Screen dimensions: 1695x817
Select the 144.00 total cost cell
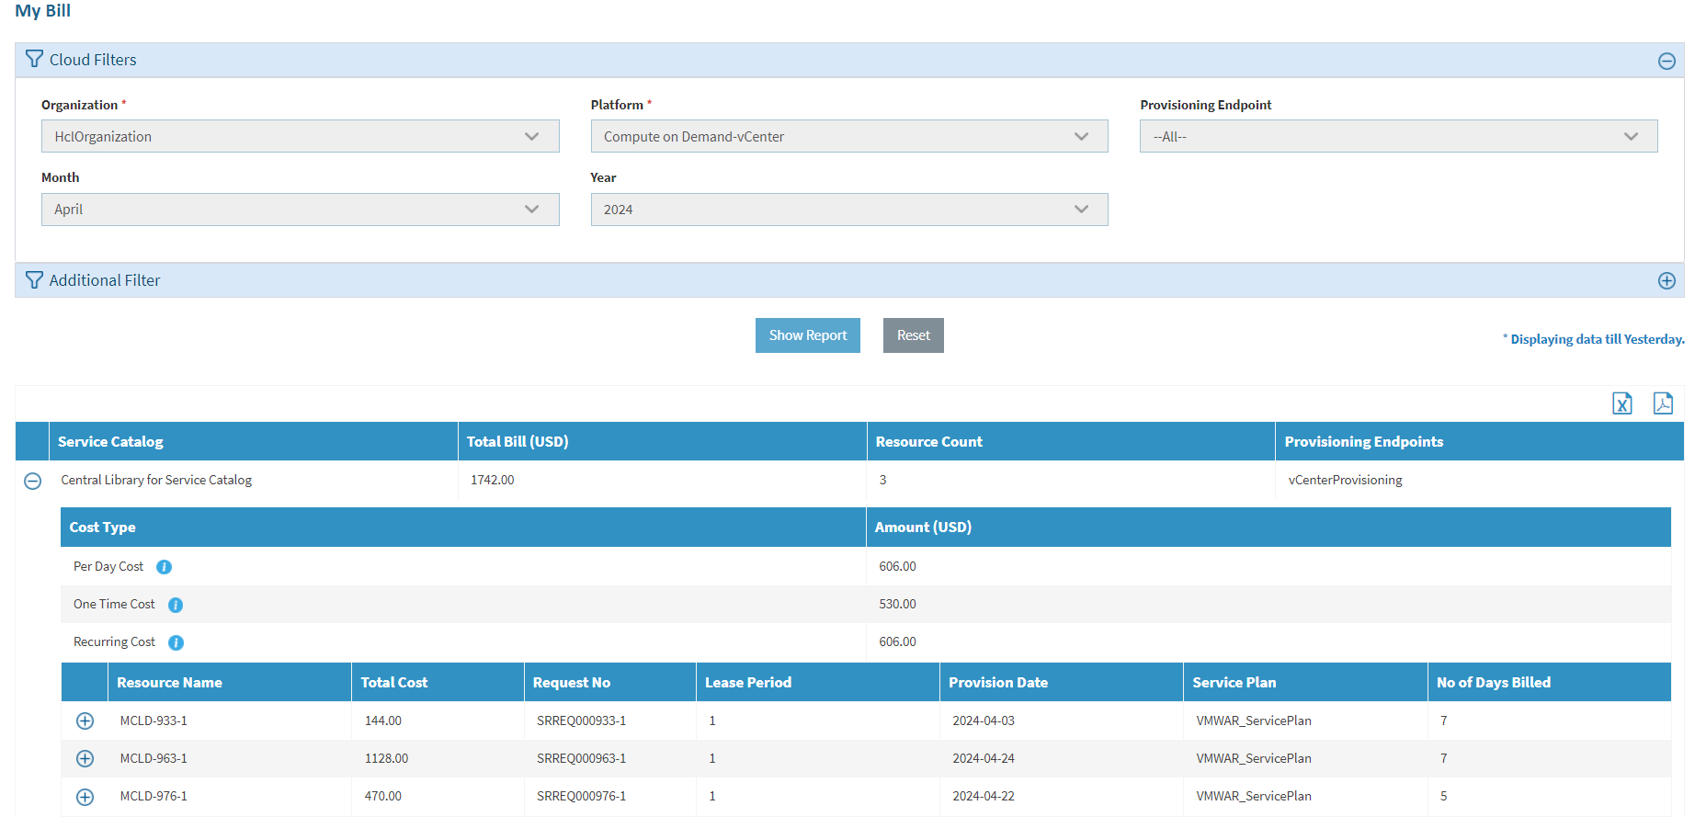[x=382, y=721]
